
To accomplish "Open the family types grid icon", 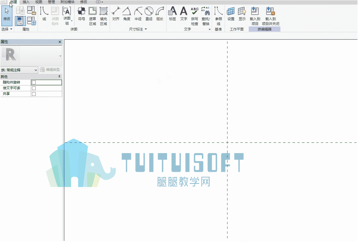I will pos(31,21).
